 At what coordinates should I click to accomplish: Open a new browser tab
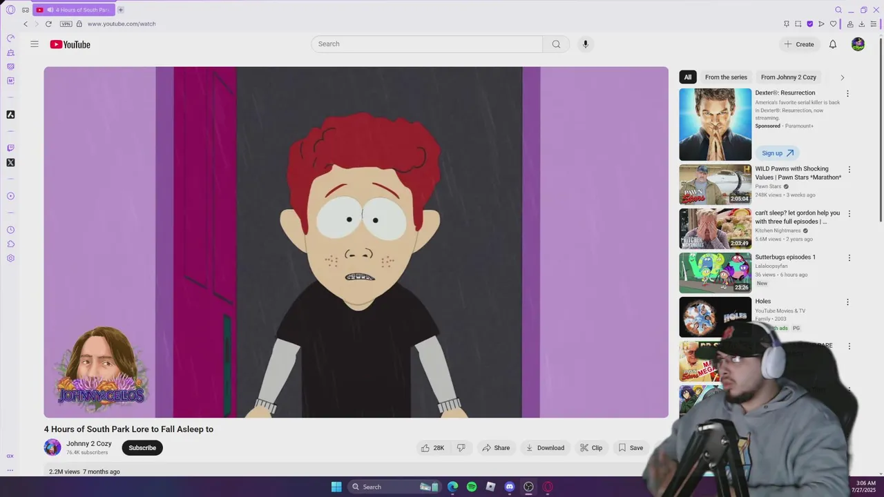[x=120, y=10]
